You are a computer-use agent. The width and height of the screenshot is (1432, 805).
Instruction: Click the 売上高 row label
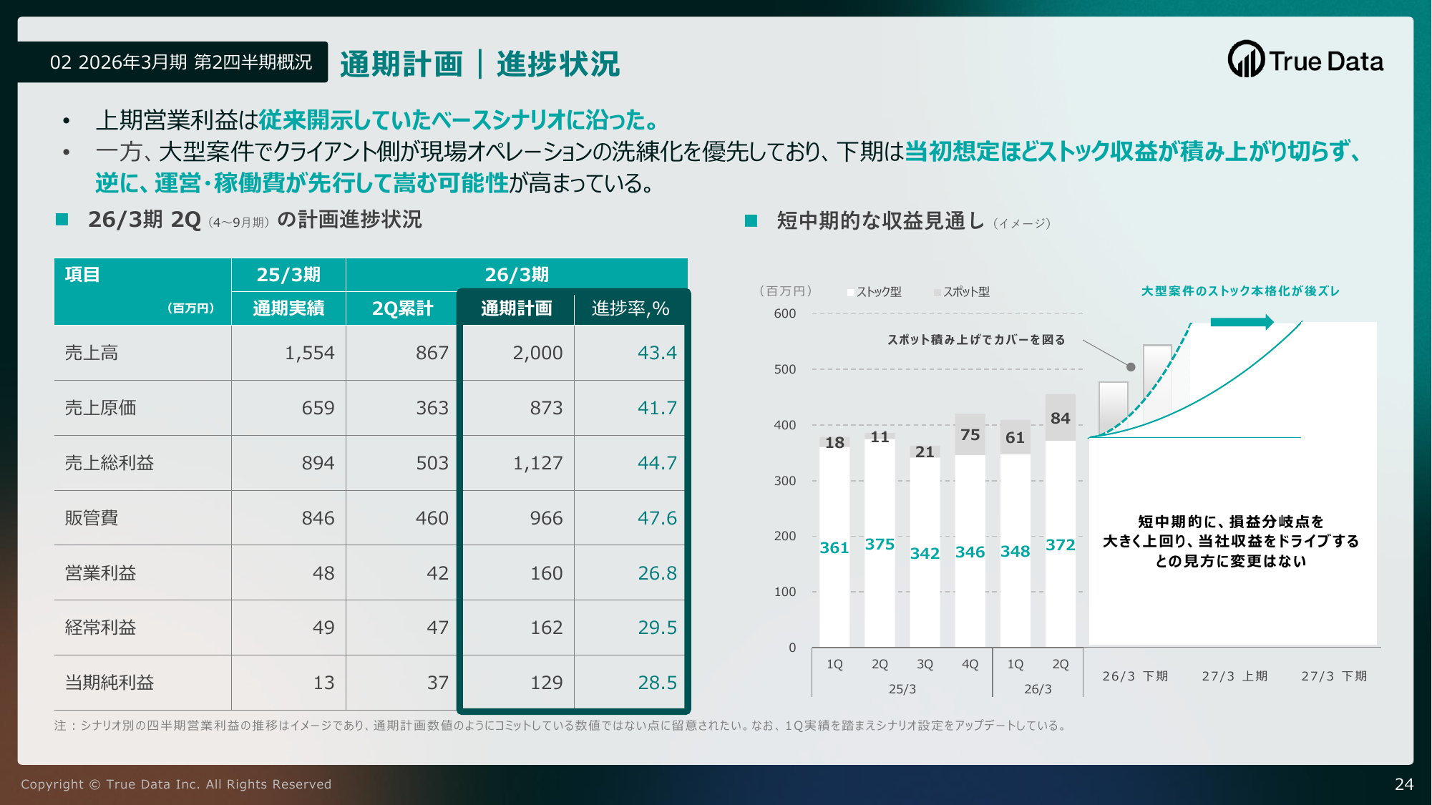coord(92,353)
